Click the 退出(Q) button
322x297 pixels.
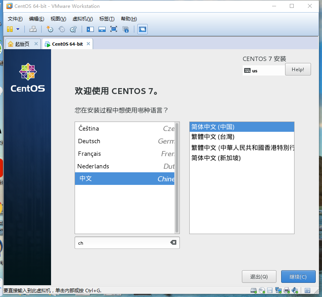click(x=259, y=277)
